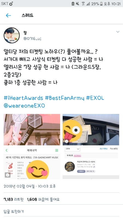View the Gaonchart booking screenshot thumbnail

coord(32,163)
